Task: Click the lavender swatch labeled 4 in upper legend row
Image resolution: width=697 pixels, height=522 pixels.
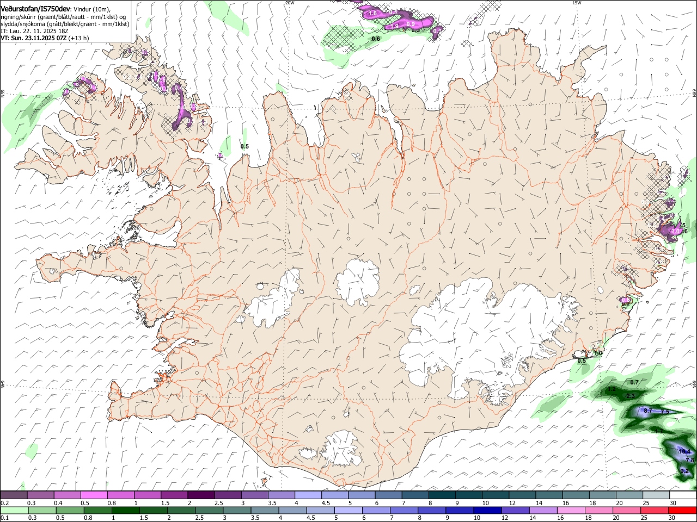Action: point(307,495)
